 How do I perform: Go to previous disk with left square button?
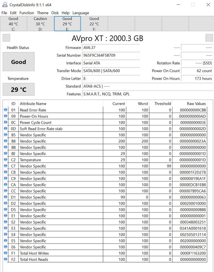point(6,38)
